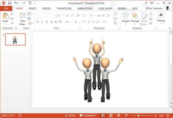This screenshot has width=173, height=118.
Task: Click the Shape Fill bucket icon
Action: click(151, 14)
